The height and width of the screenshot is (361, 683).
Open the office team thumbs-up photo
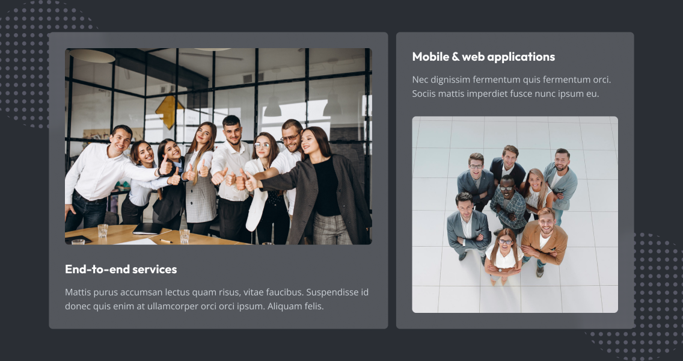tap(218, 146)
